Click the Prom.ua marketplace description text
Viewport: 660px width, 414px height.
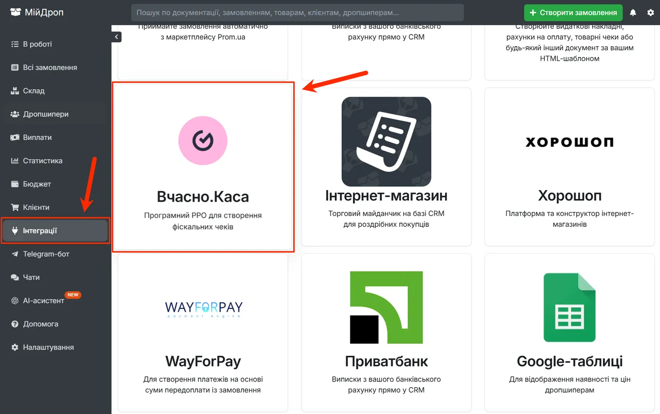point(203,32)
